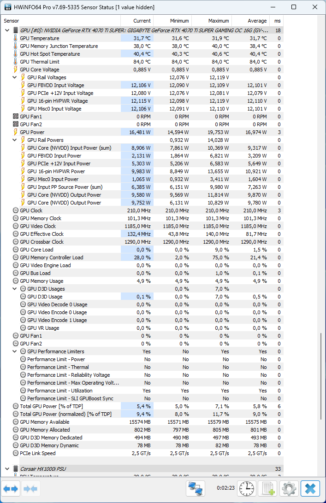The height and width of the screenshot is (503, 326).
Task: Click the Minimum column header
Action: pos(172,21)
